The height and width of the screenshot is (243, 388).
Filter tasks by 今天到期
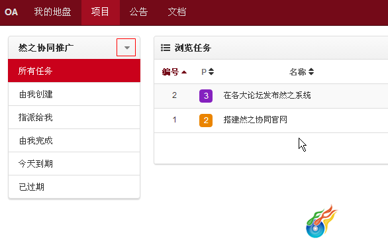(74, 164)
